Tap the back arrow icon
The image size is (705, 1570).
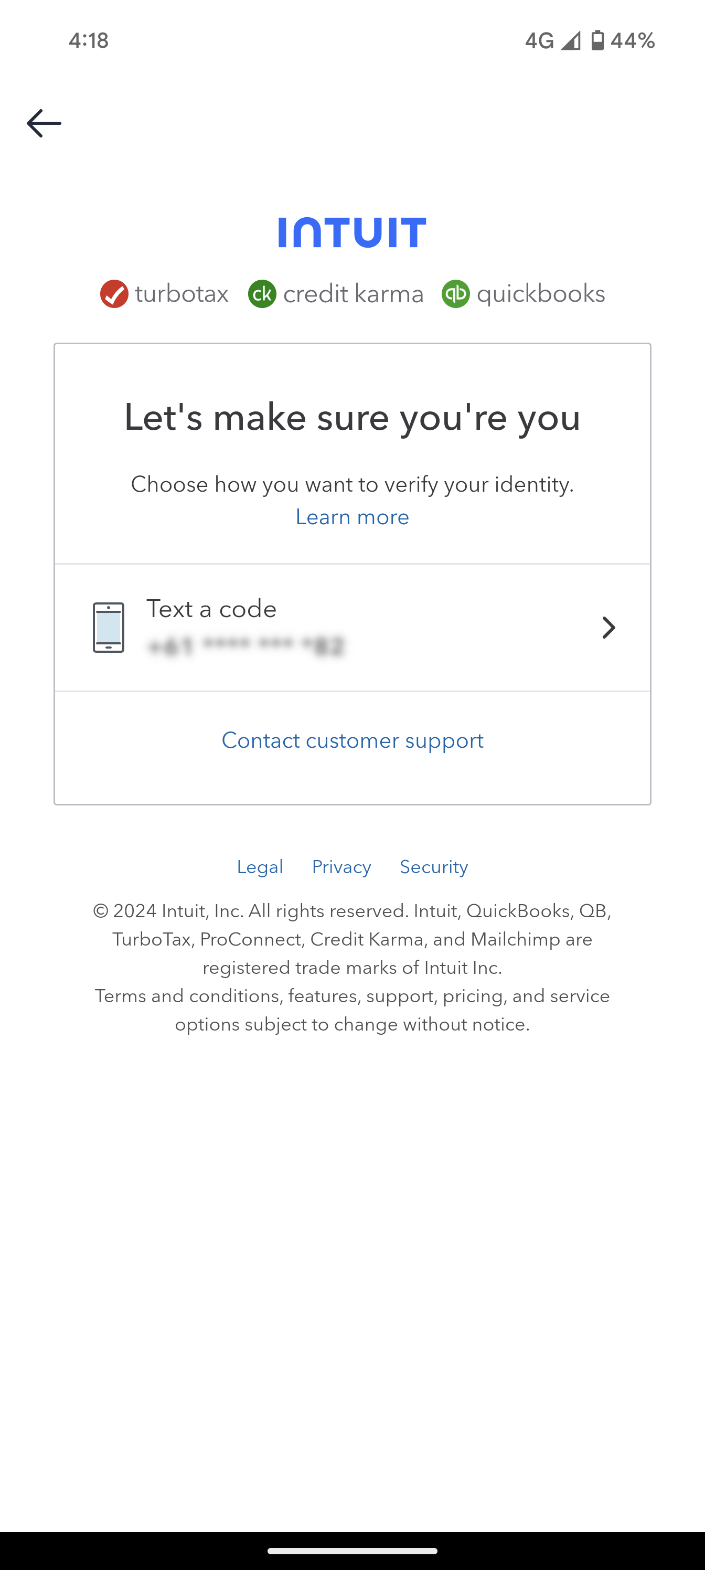[44, 123]
